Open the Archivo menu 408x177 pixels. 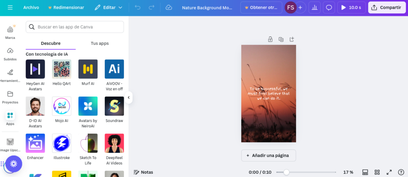[31, 8]
